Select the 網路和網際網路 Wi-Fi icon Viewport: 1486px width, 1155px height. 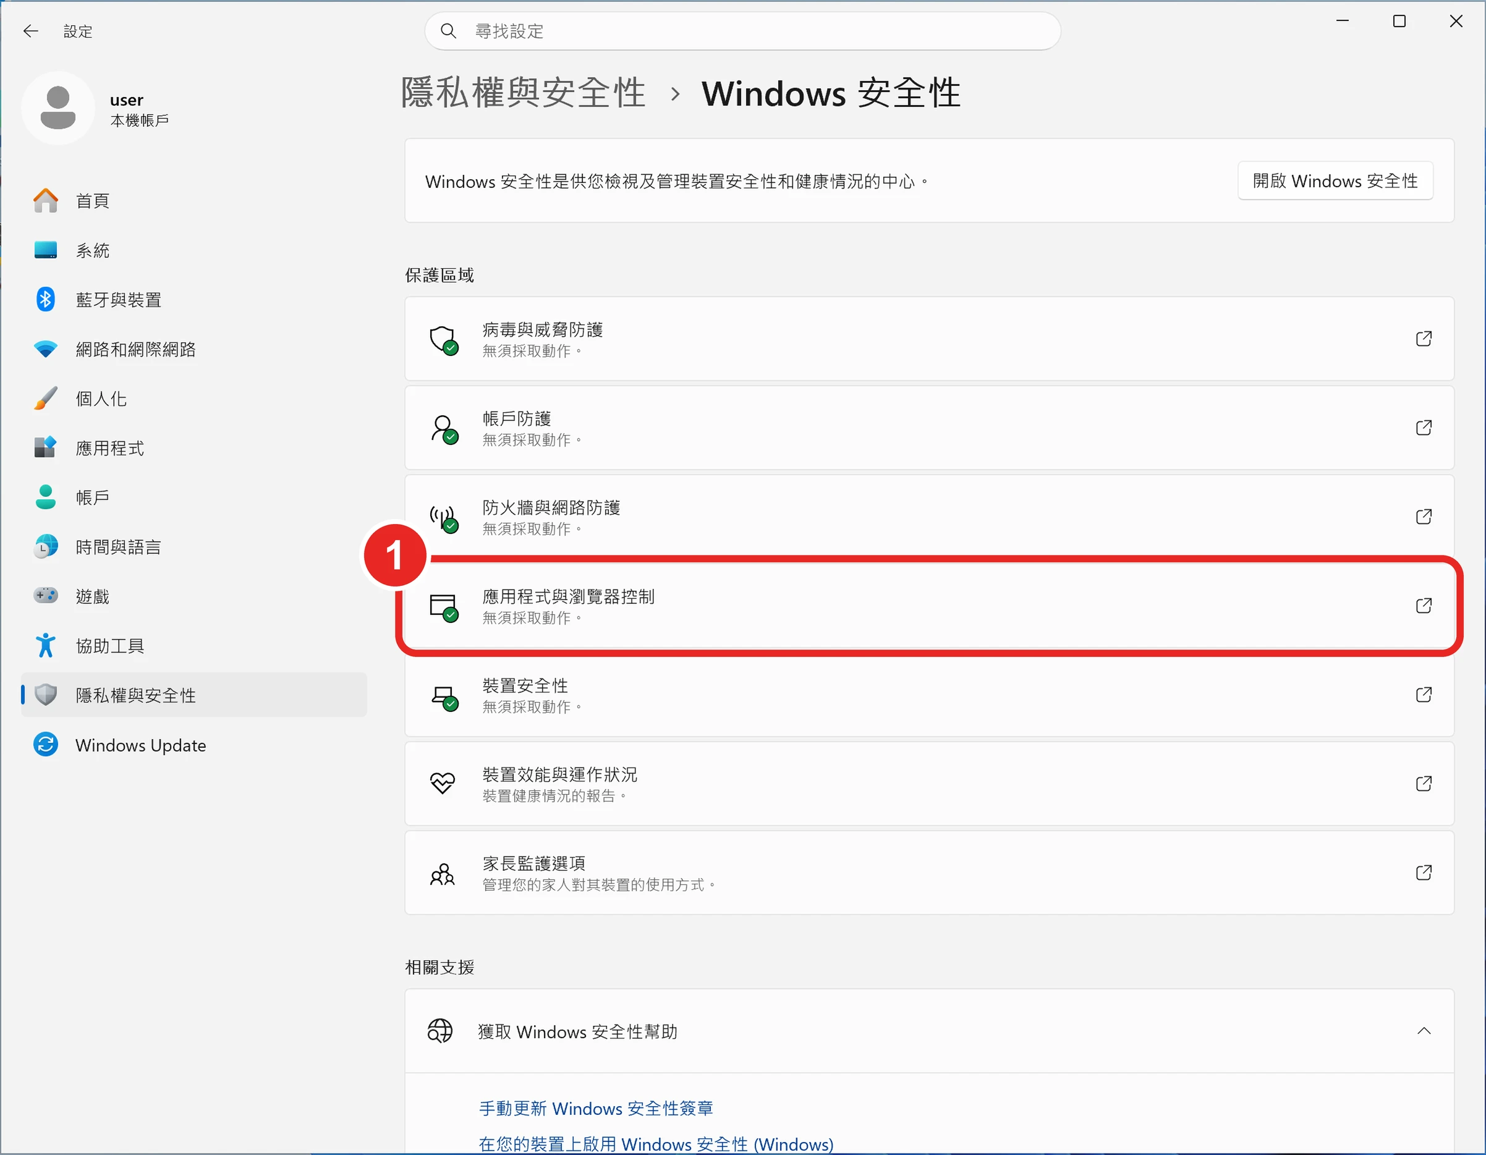point(46,350)
